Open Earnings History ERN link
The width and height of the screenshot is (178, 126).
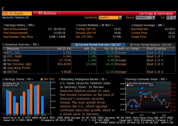click(19, 25)
